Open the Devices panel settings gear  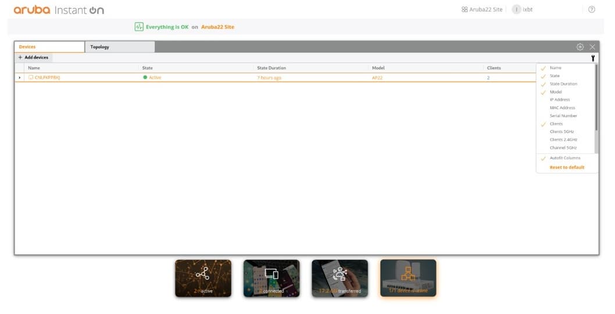(580, 47)
